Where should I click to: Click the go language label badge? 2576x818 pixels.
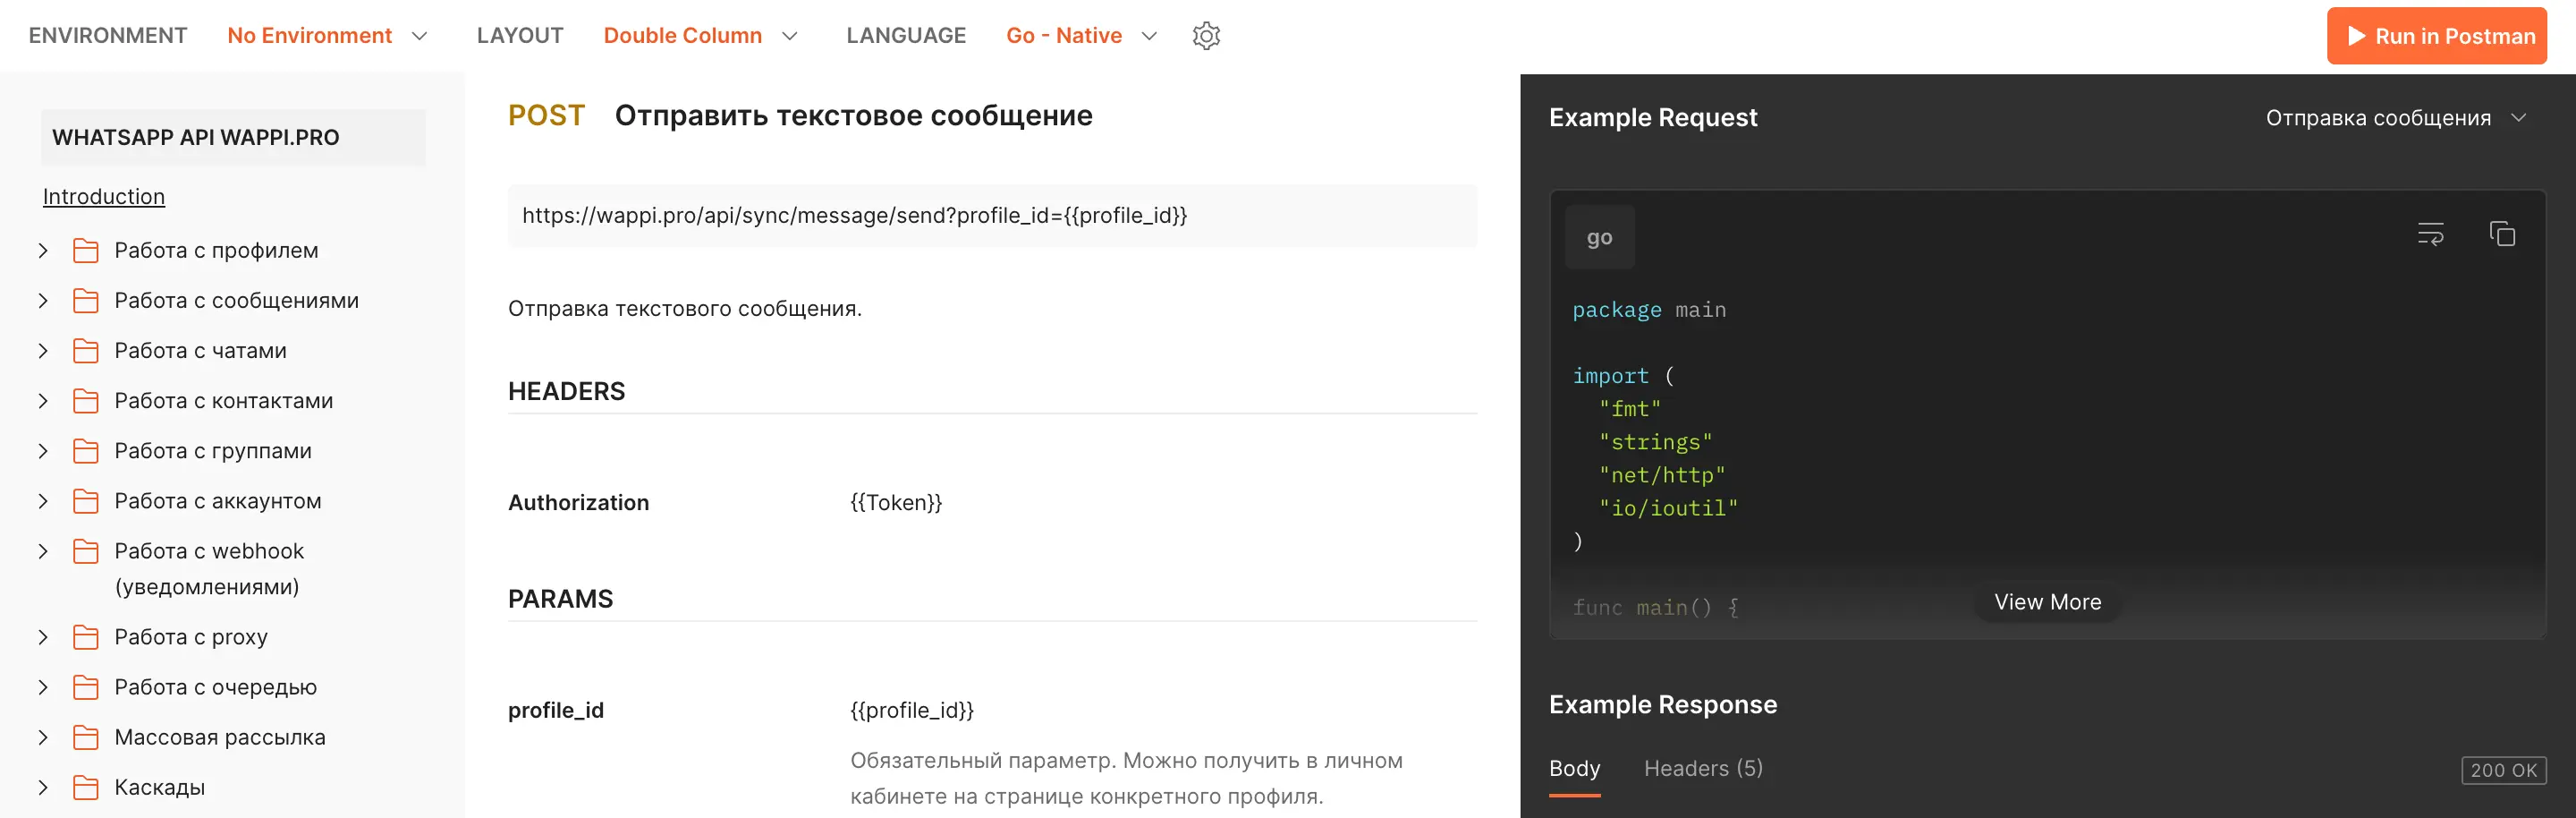pos(1599,237)
